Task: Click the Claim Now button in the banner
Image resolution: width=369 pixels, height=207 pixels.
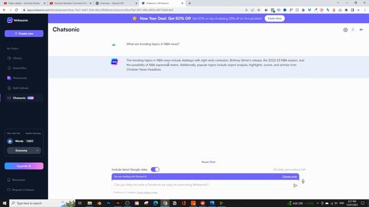Action: [274, 18]
